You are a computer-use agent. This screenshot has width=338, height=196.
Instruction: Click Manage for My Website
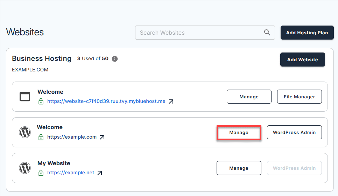239,168
